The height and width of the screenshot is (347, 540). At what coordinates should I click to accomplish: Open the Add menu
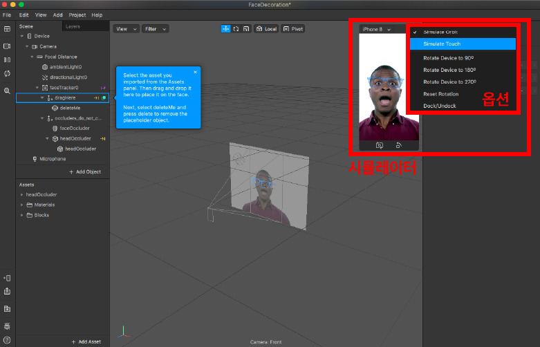point(58,15)
